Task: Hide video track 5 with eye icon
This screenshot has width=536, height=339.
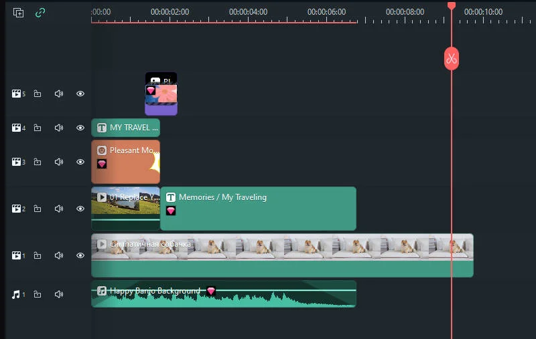Action: coord(80,94)
